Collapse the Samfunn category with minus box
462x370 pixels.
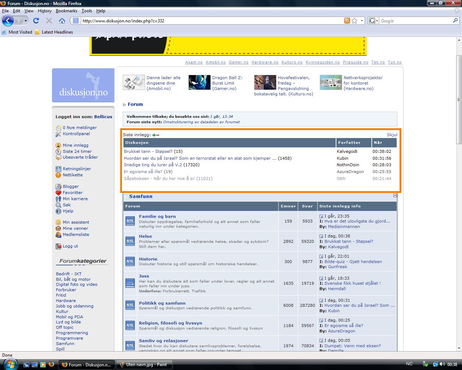pyautogui.click(x=395, y=195)
